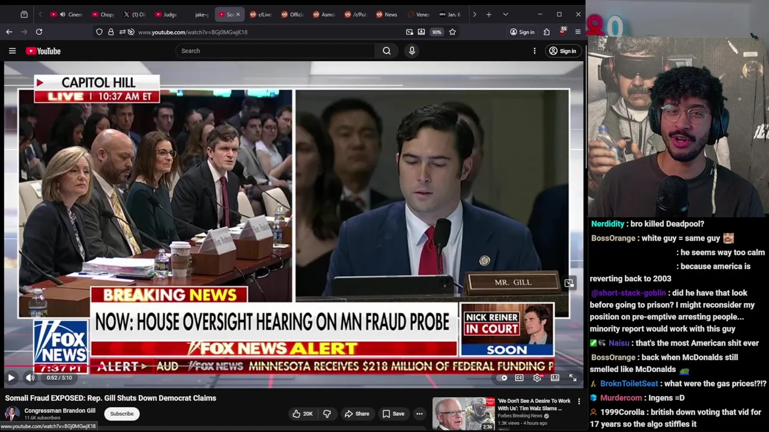Enter full screen mode

point(573,377)
